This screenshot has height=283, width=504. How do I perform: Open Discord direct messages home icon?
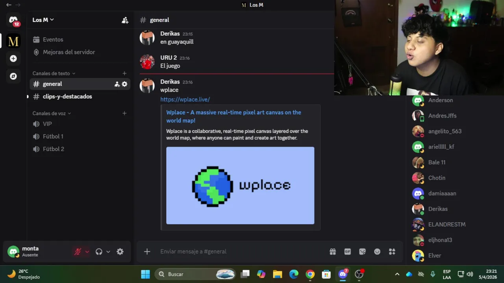13,20
